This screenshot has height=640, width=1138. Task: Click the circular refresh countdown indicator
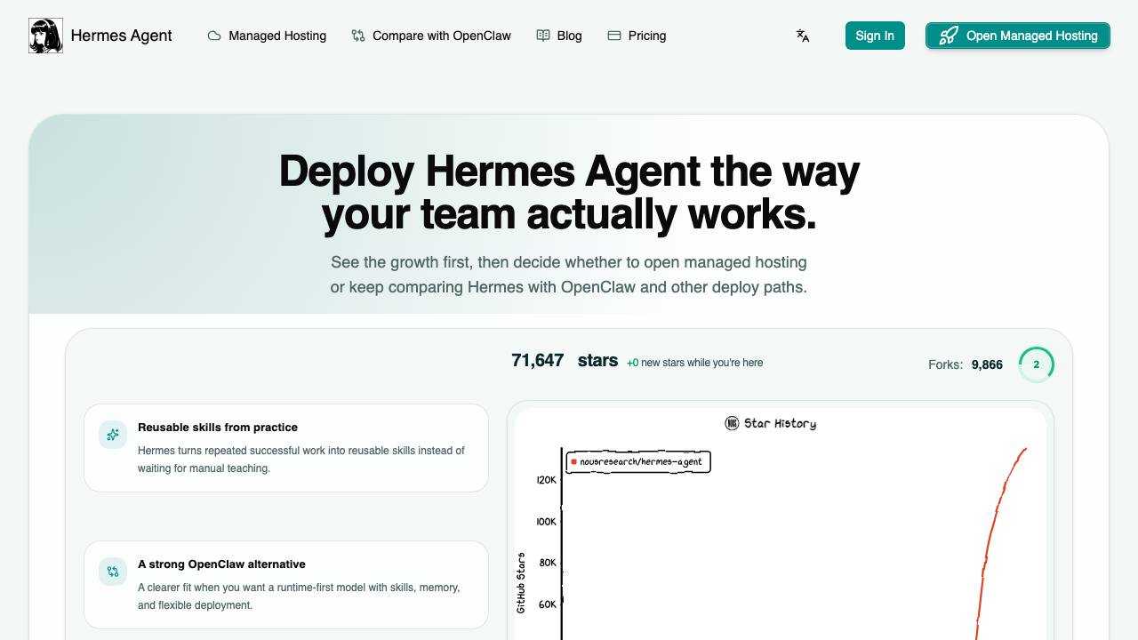1037,364
